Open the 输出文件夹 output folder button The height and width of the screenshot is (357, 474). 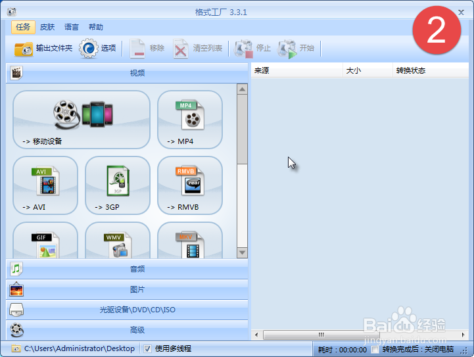43,49
